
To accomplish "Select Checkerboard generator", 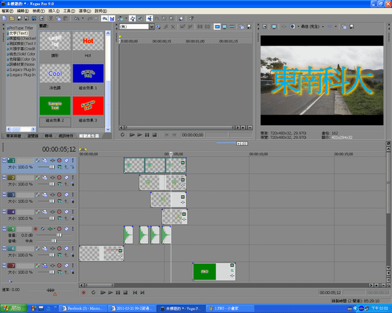I will 21,38.
